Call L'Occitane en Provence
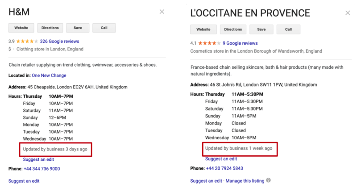This screenshot has width=357, height=188. pyautogui.click(x=288, y=29)
